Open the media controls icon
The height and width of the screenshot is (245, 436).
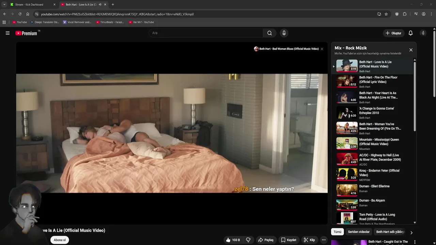(416, 14)
